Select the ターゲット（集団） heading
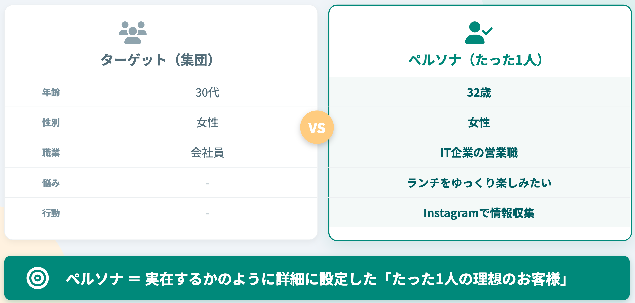635x303 pixels. point(157,60)
